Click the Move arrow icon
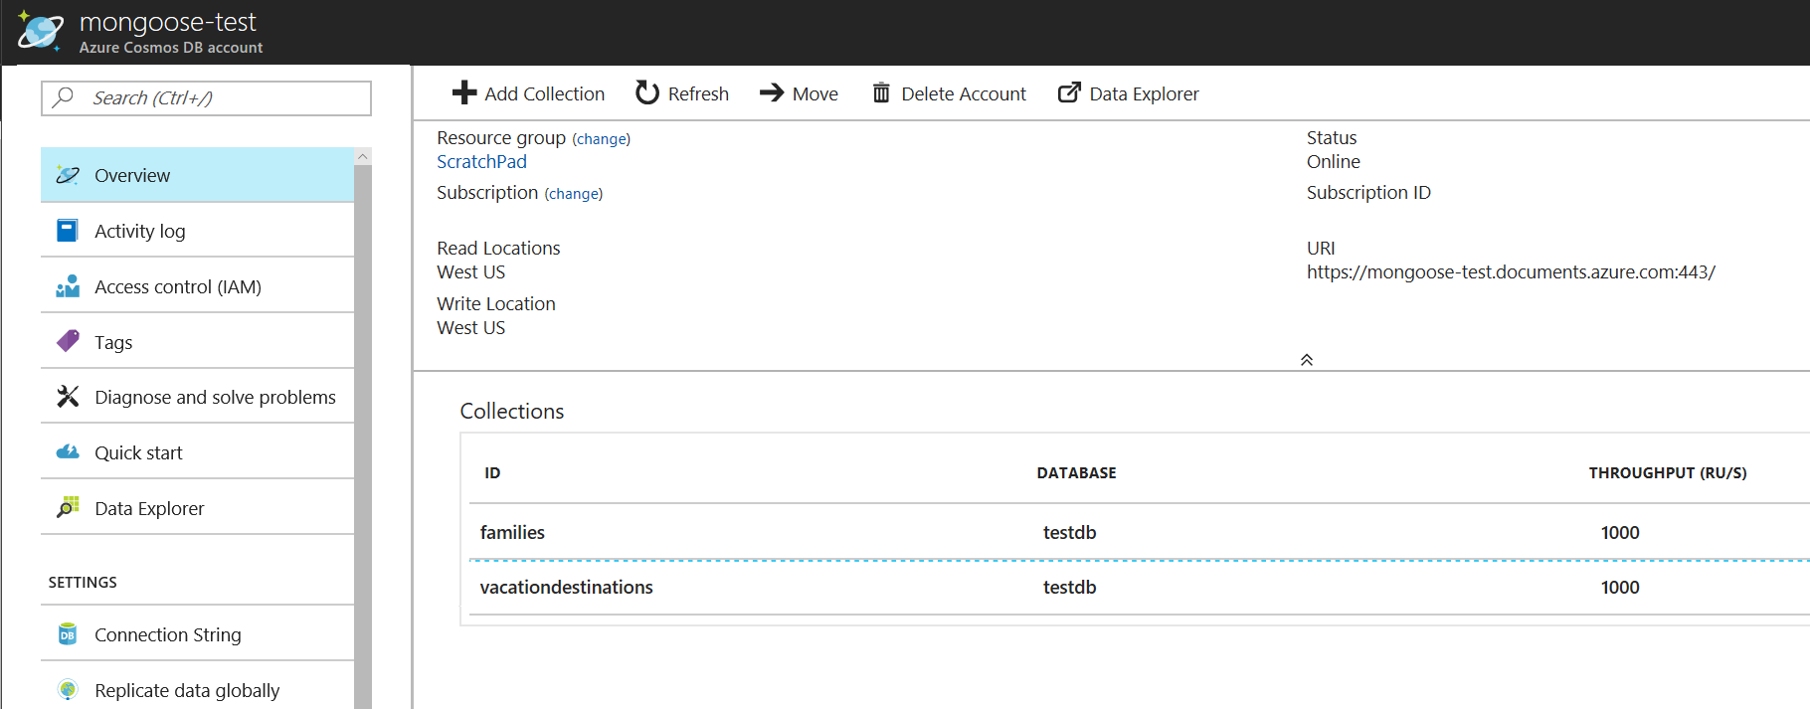1810x709 pixels. (x=772, y=93)
